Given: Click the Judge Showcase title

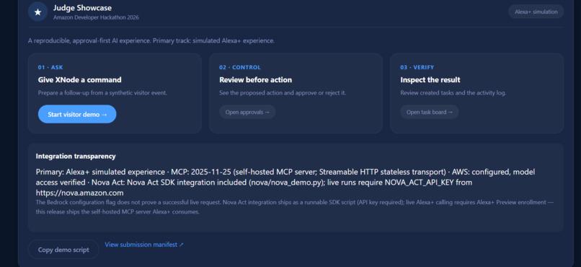Looking at the screenshot, I should [82, 8].
